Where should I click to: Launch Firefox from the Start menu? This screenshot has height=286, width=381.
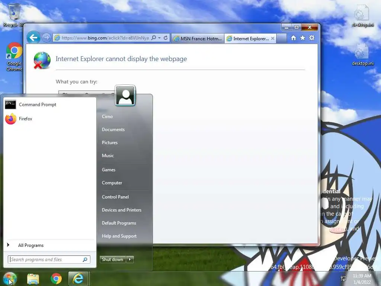(50, 119)
